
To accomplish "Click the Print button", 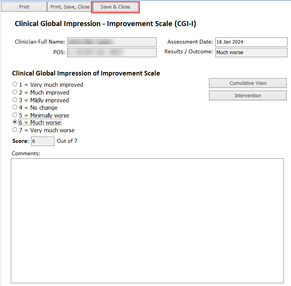I will [x=24, y=7].
